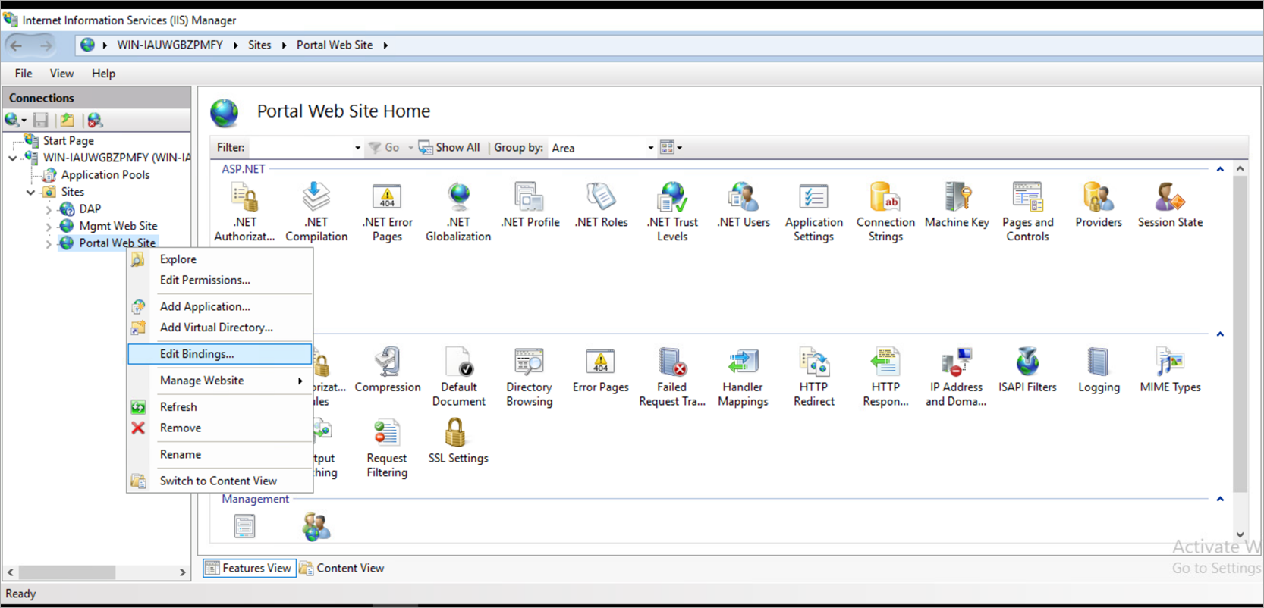The image size is (1264, 608).
Task: Switch to the Content View tab
Action: click(x=342, y=568)
